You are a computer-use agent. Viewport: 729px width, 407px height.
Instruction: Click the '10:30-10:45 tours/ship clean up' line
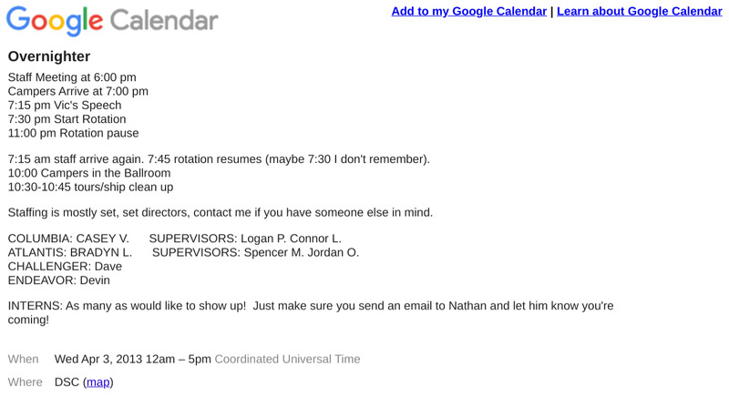click(90, 188)
